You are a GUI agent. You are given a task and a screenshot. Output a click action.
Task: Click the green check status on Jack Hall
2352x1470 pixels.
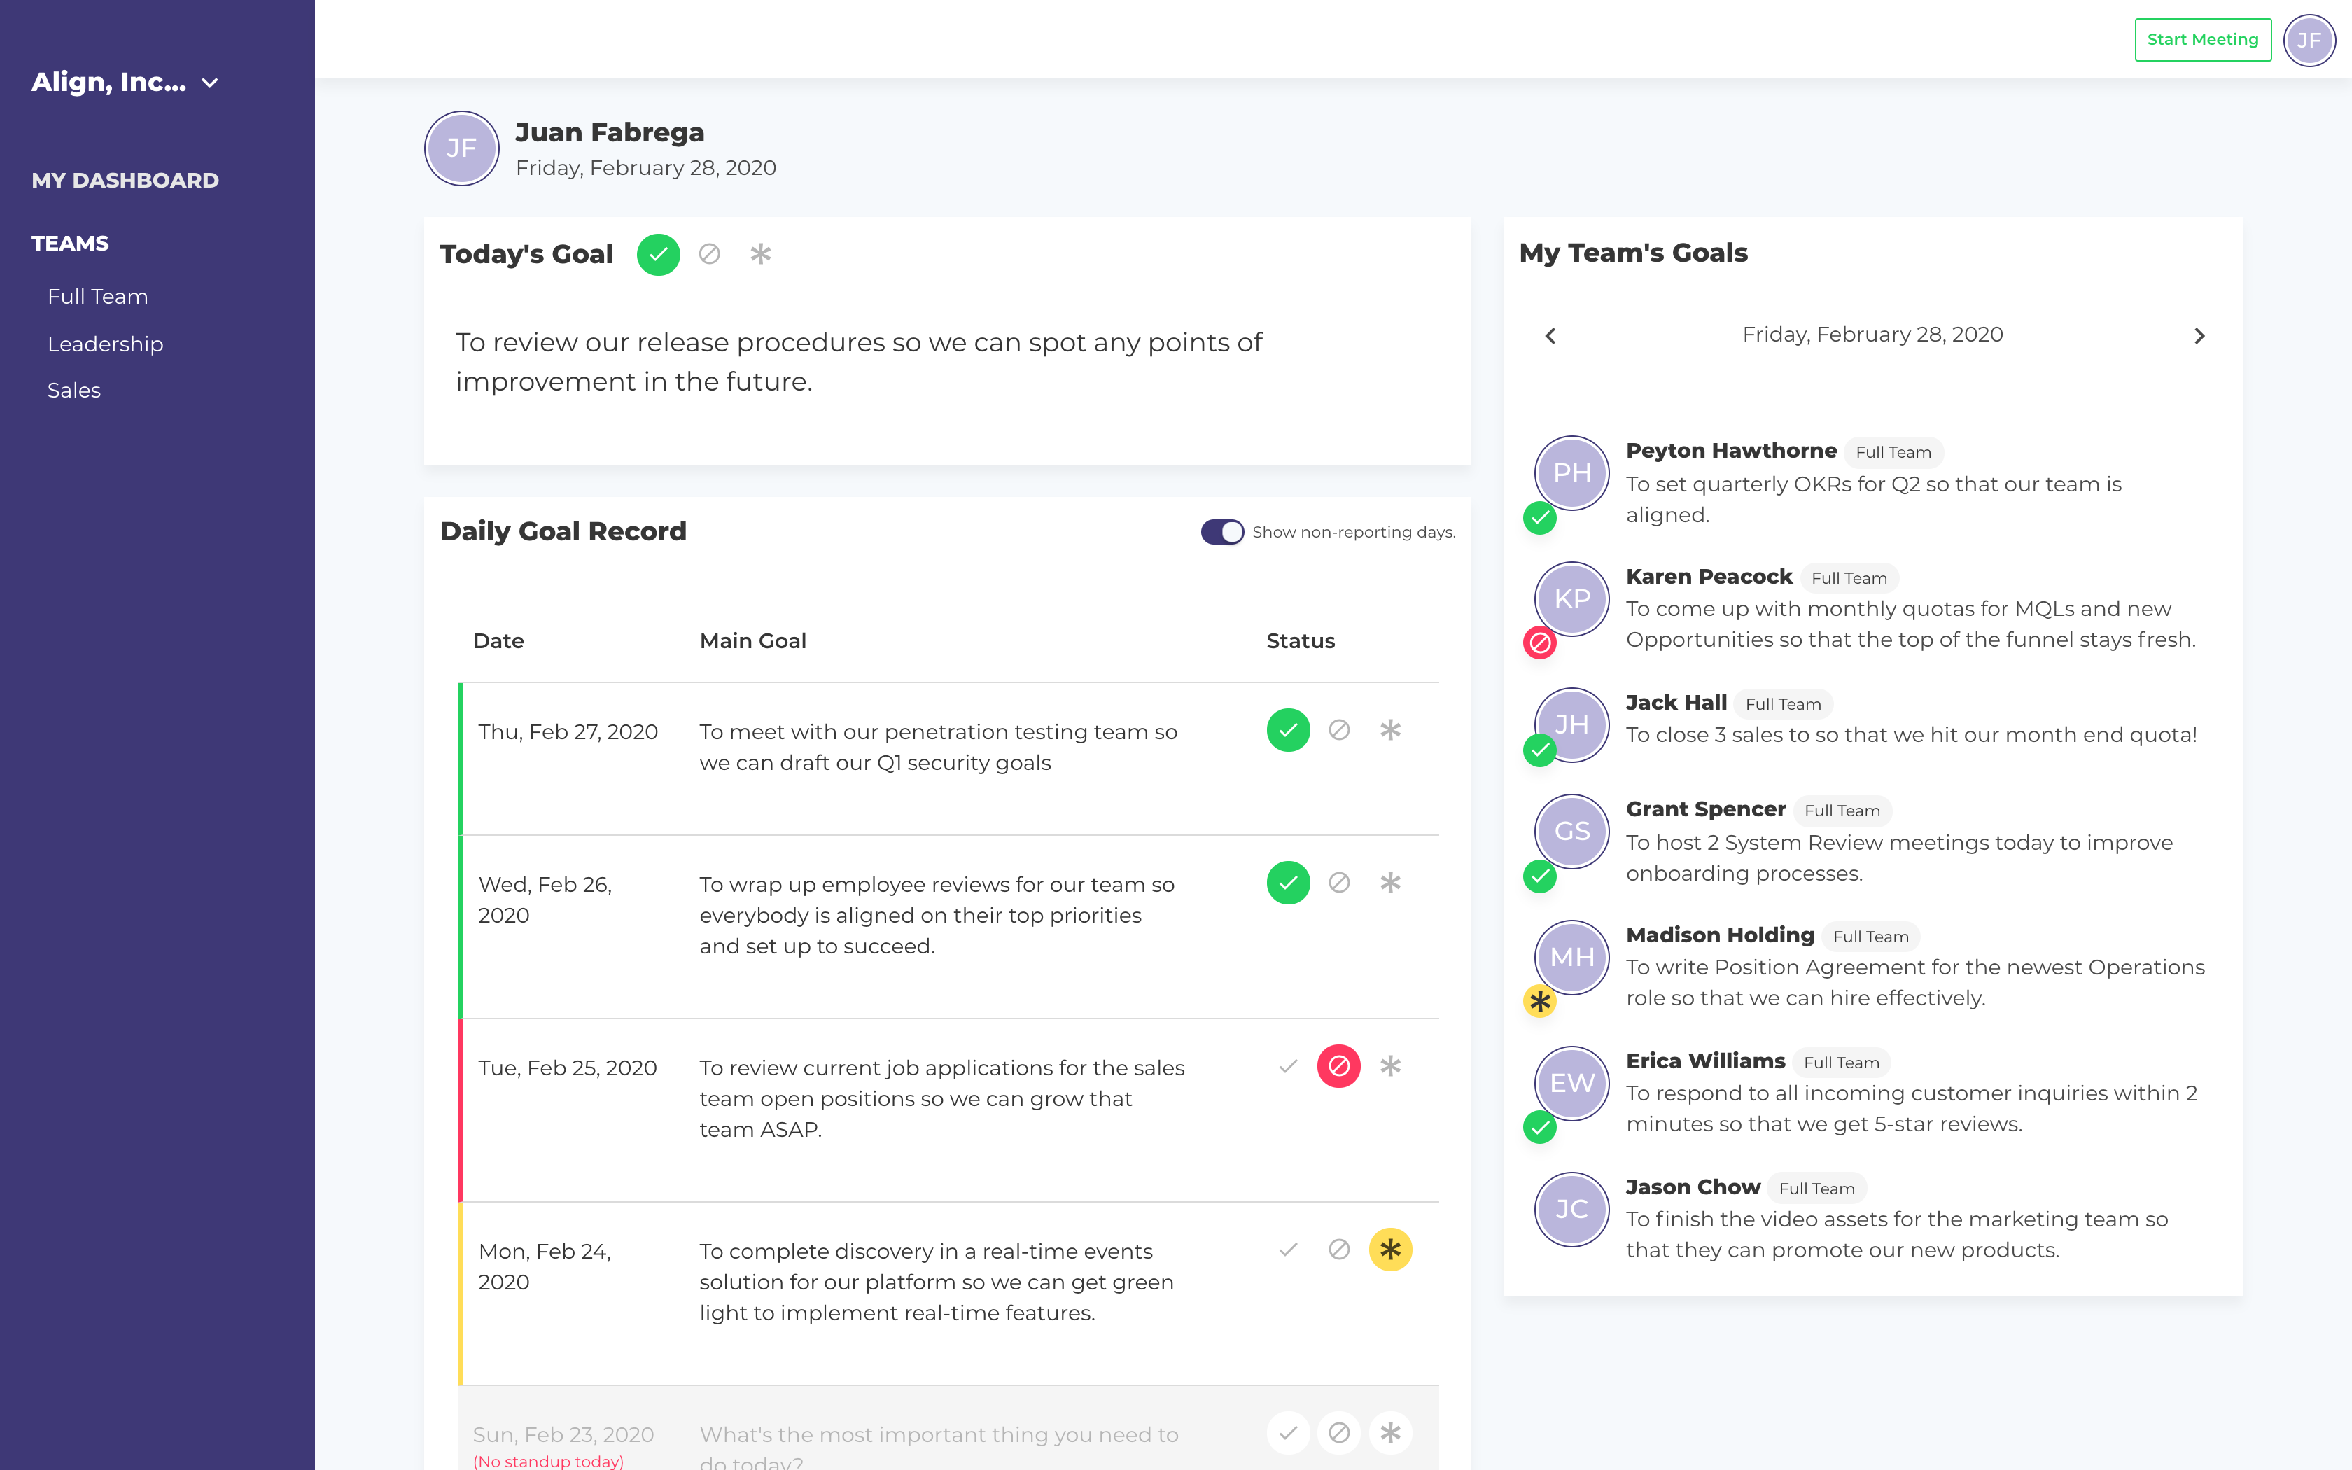coord(1541,750)
